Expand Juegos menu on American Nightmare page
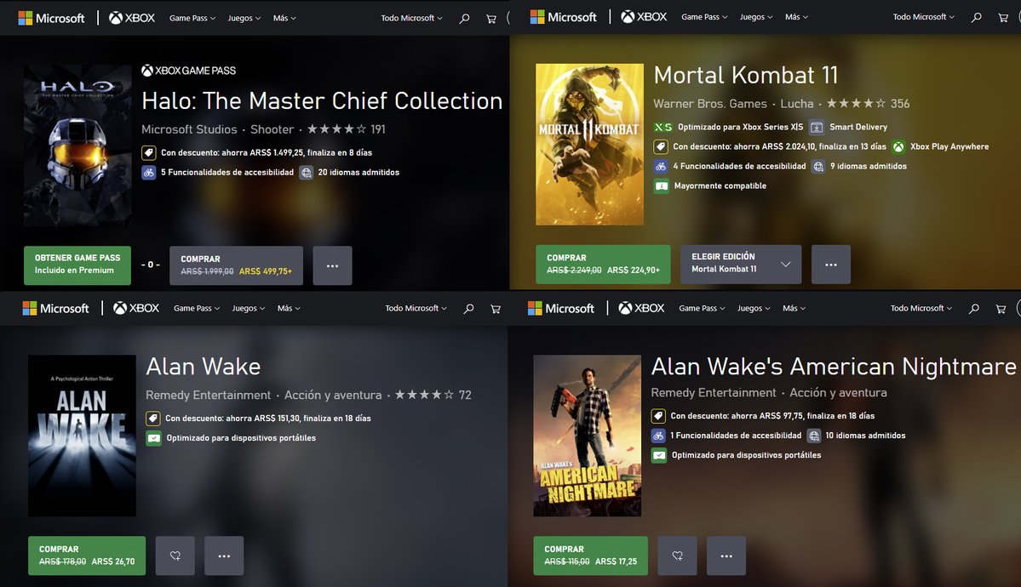Viewport: 1021px width, 587px height. 754,309
